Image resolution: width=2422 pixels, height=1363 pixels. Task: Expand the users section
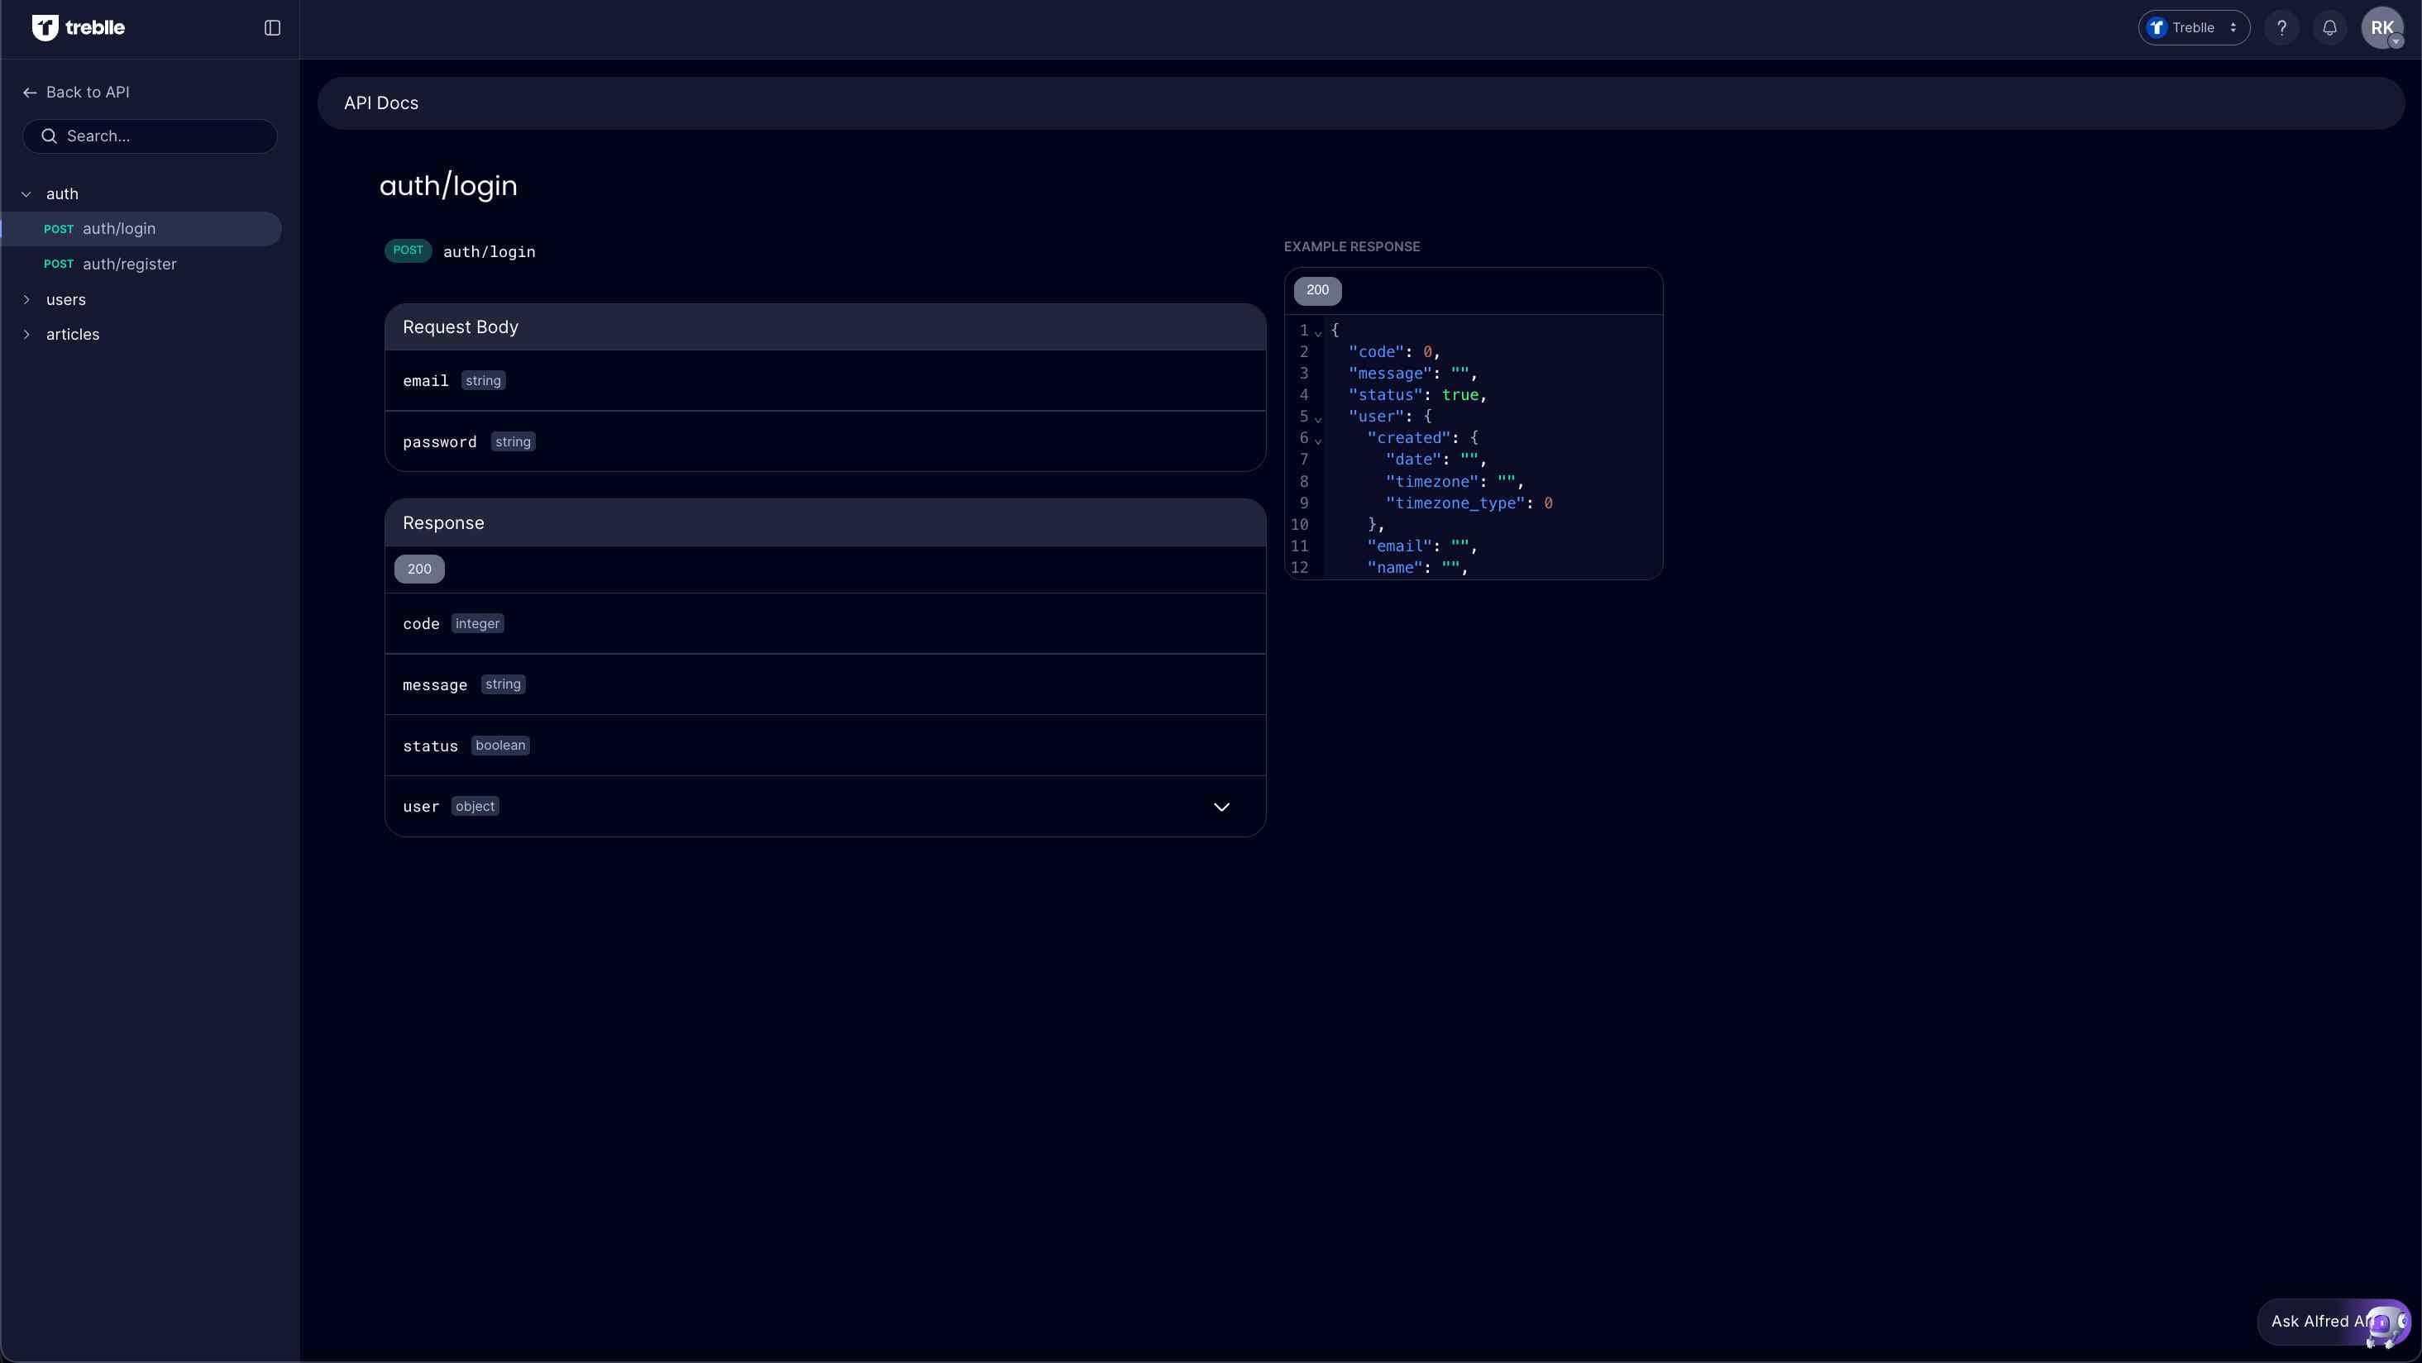26,299
